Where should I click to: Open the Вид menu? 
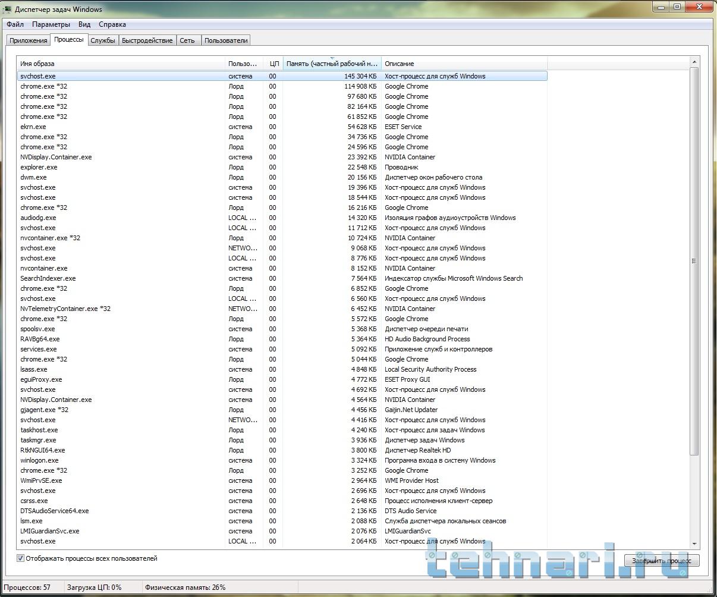[x=84, y=24]
